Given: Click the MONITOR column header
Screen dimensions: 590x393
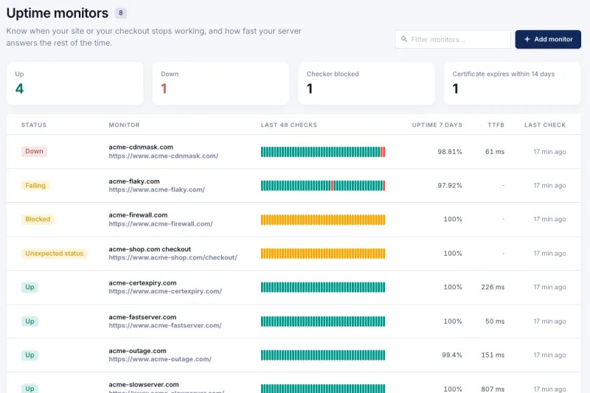Looking at the screenshot, I should pos(124,125).
